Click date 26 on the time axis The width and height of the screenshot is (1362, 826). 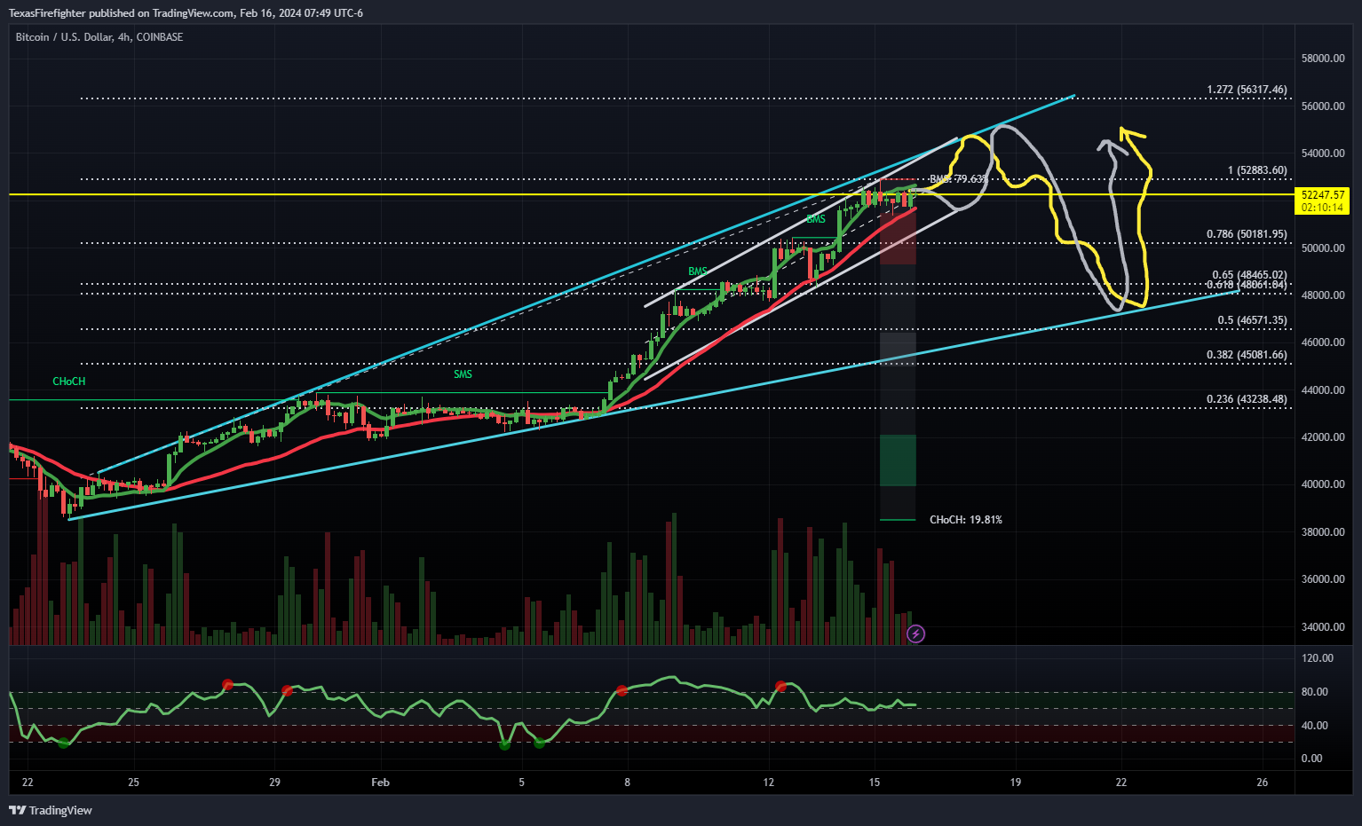click(x=1262, y=783)
